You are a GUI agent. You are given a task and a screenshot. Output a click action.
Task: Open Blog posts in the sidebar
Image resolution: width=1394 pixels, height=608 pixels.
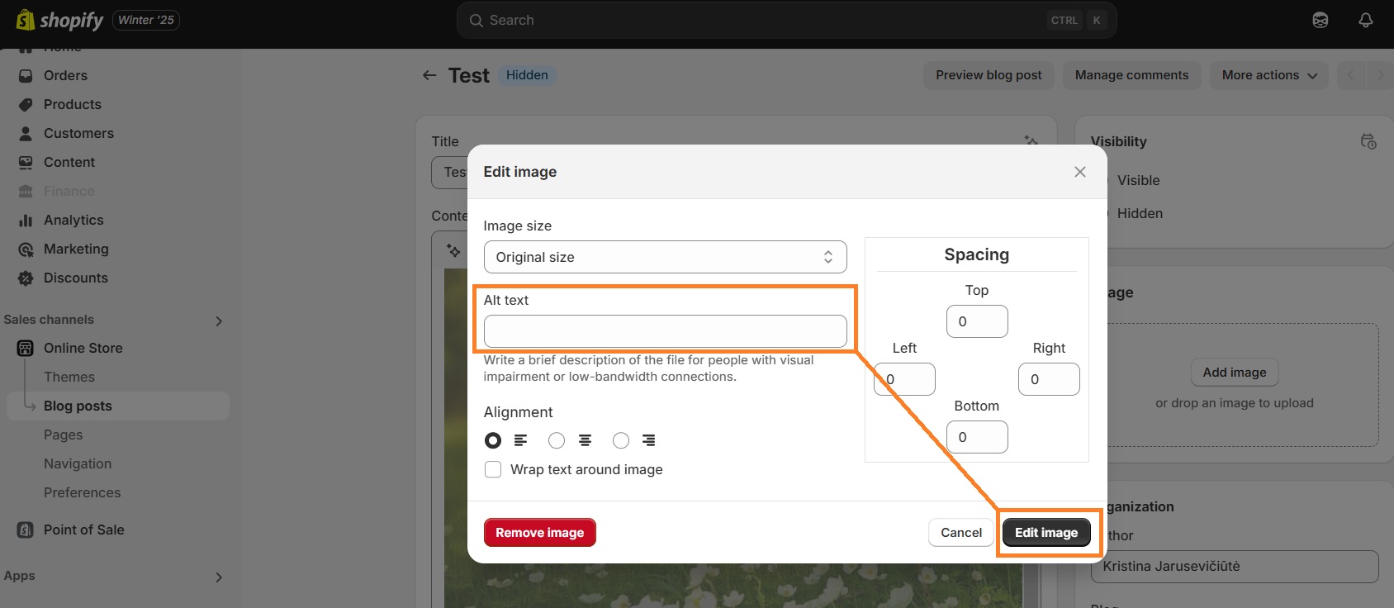pyautogui.click(x=118, y=406)
